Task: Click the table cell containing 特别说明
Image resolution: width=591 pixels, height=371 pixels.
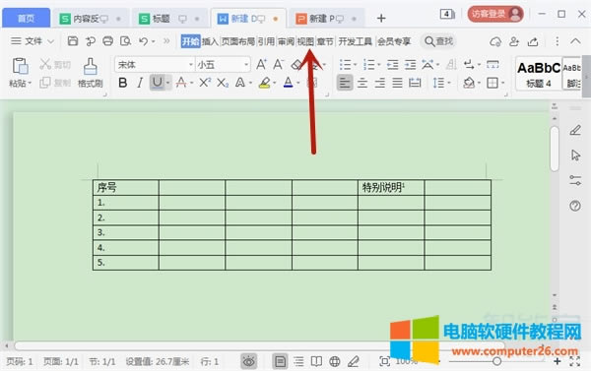Action: (x=391, y=187)
